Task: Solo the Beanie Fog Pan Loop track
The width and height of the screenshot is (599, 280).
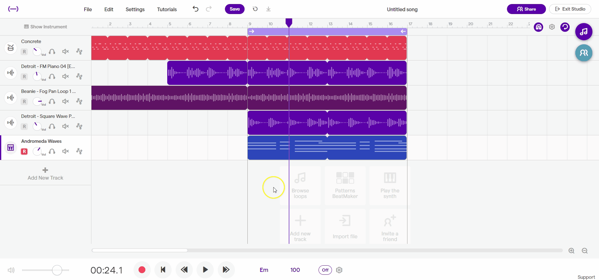Action: 52,101
